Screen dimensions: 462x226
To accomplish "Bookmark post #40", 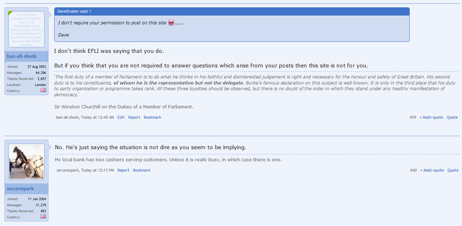I will [x=142, y=170].
